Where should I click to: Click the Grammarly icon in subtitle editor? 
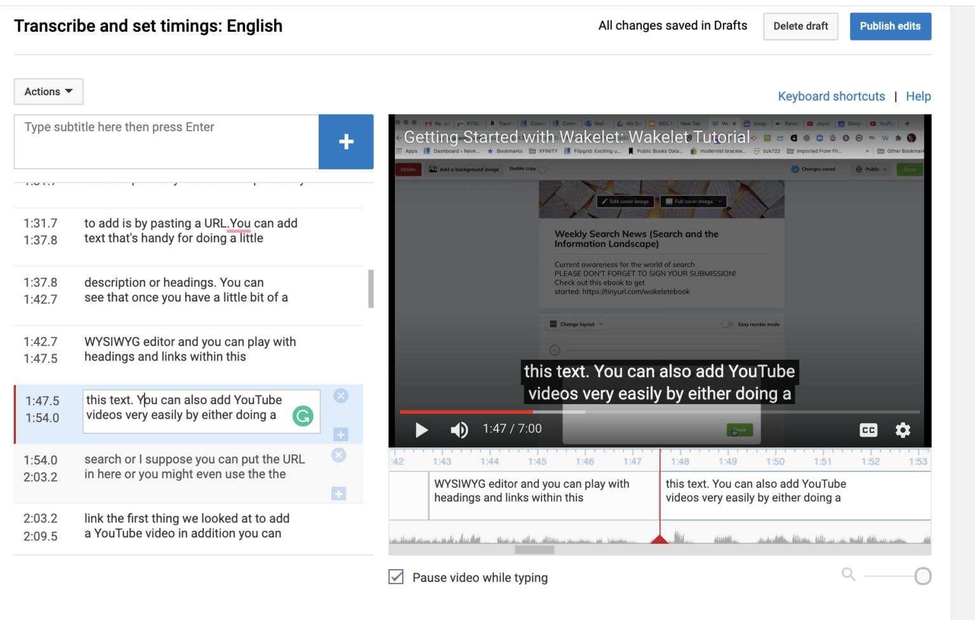[303, 416]
